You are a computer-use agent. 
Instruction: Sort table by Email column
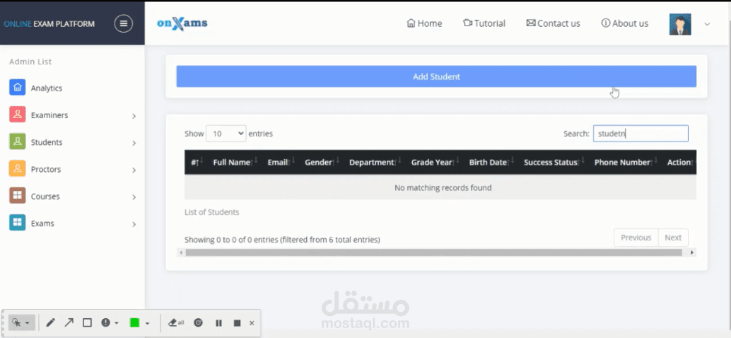[x=281, y=162]
